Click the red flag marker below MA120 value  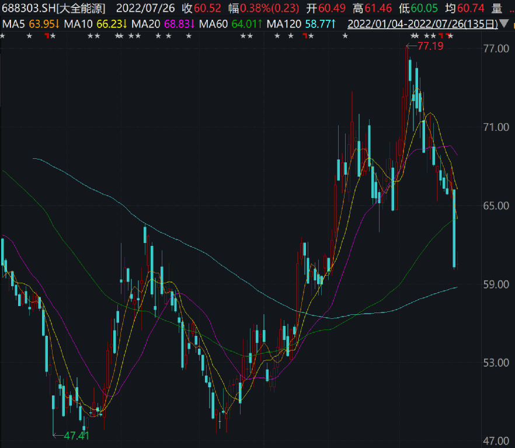coord(304,36)
